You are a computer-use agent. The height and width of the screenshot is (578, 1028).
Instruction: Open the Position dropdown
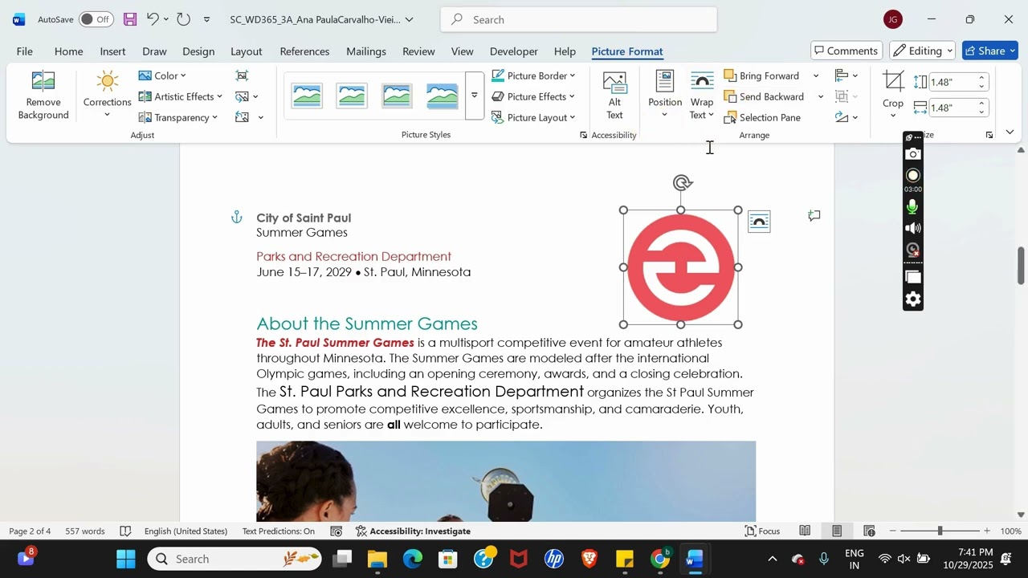pyautogui.click(x=665, y=96)
